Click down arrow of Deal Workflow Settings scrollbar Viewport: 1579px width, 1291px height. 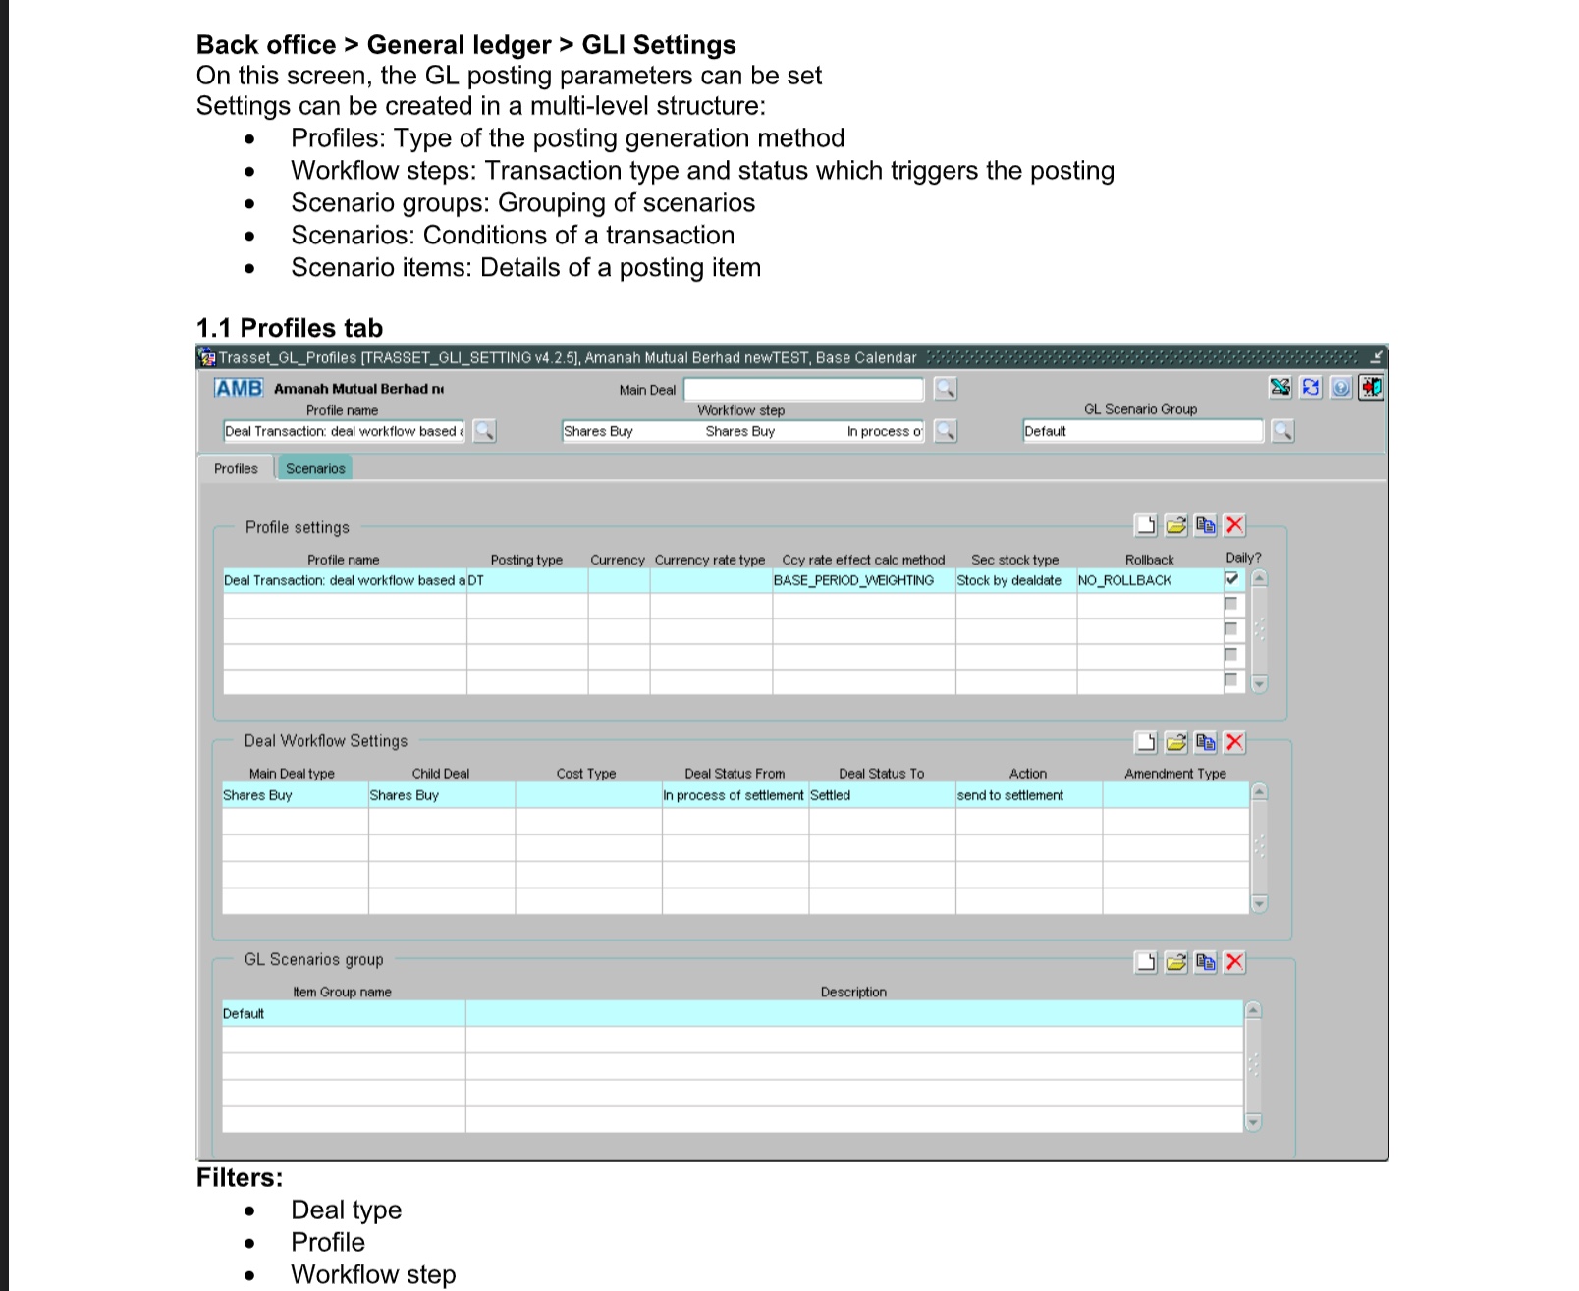coord(1259,903)
